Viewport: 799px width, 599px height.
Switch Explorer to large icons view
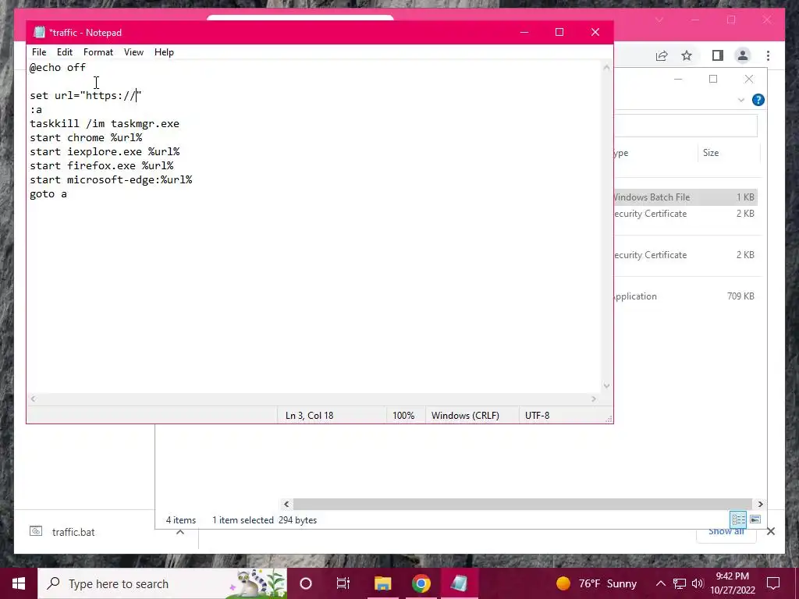755,519
